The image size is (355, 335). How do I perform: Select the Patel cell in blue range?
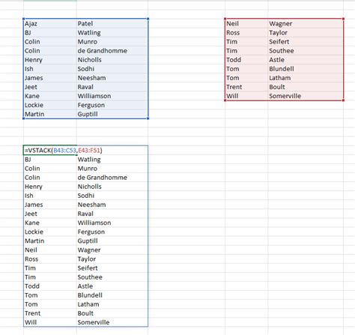[112, 24]
